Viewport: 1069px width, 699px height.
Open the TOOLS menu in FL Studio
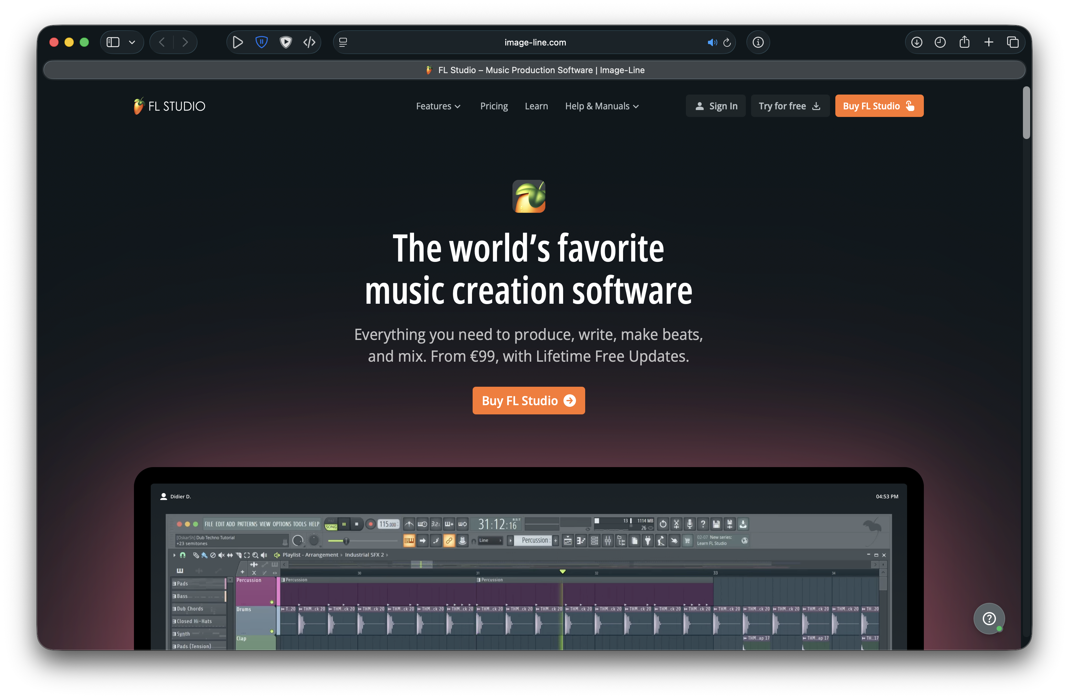(x=300, y=524)
